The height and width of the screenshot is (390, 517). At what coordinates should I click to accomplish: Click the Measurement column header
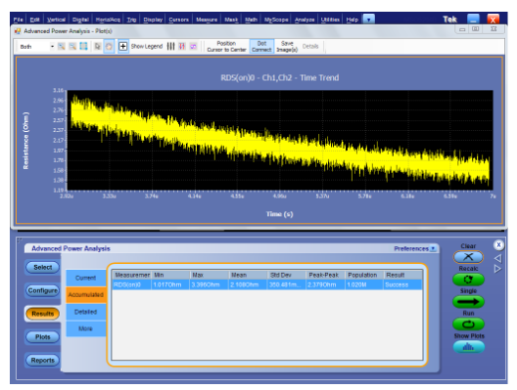point(132,275)
